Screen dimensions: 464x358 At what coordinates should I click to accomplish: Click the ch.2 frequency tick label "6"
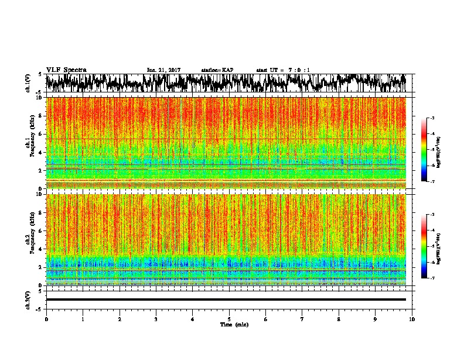click(x=41, y=231)
